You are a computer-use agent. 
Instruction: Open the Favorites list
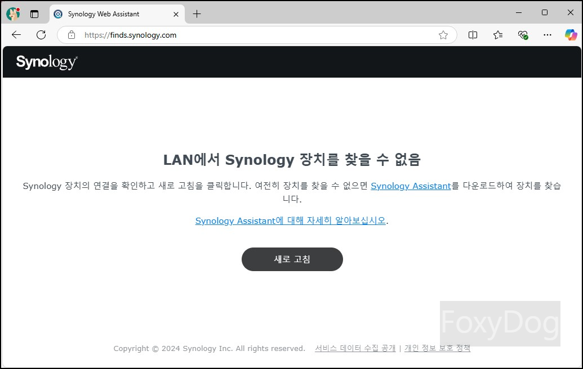pos(498,35)
